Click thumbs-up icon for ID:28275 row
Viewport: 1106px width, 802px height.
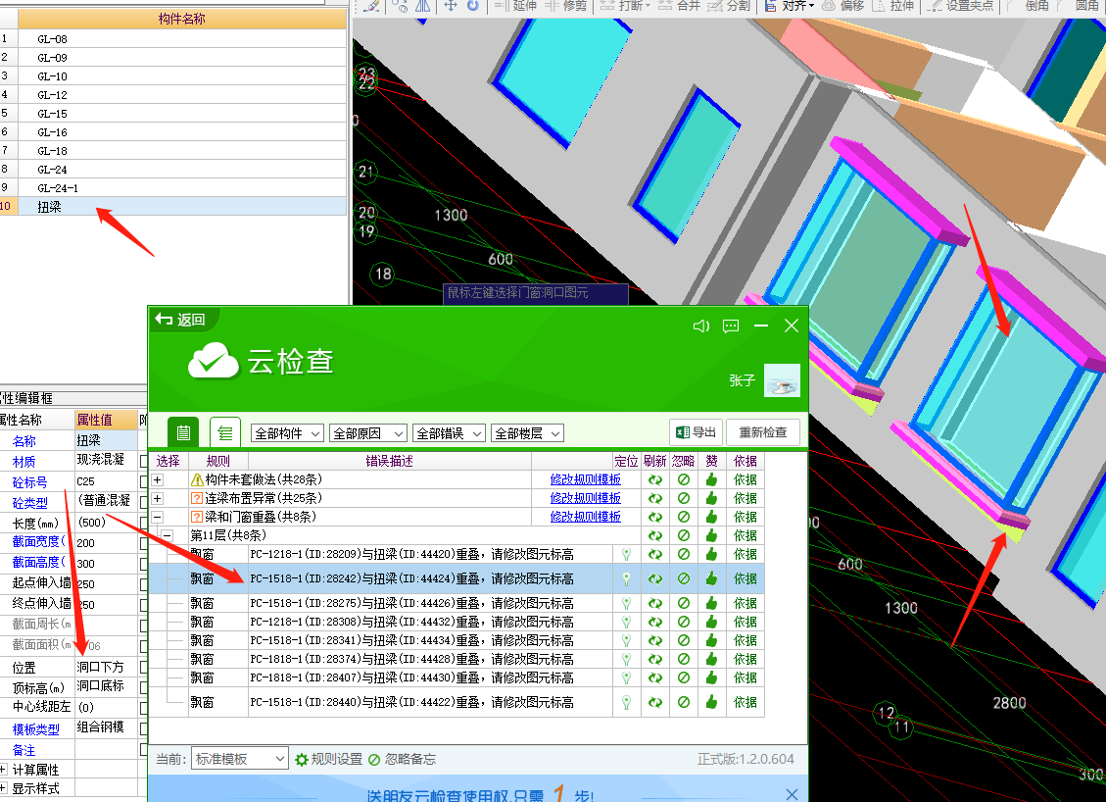coord(711,603)
